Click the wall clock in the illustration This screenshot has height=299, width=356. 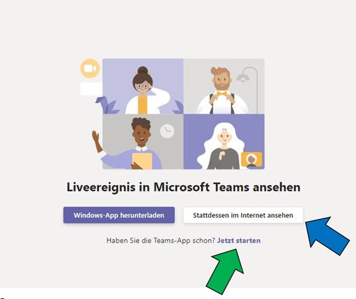[x=167, y=131]
